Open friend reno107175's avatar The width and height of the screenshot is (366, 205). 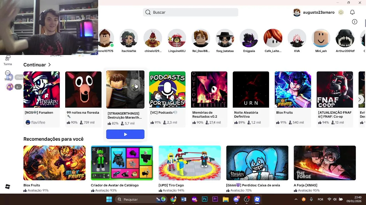coord(106,38)
